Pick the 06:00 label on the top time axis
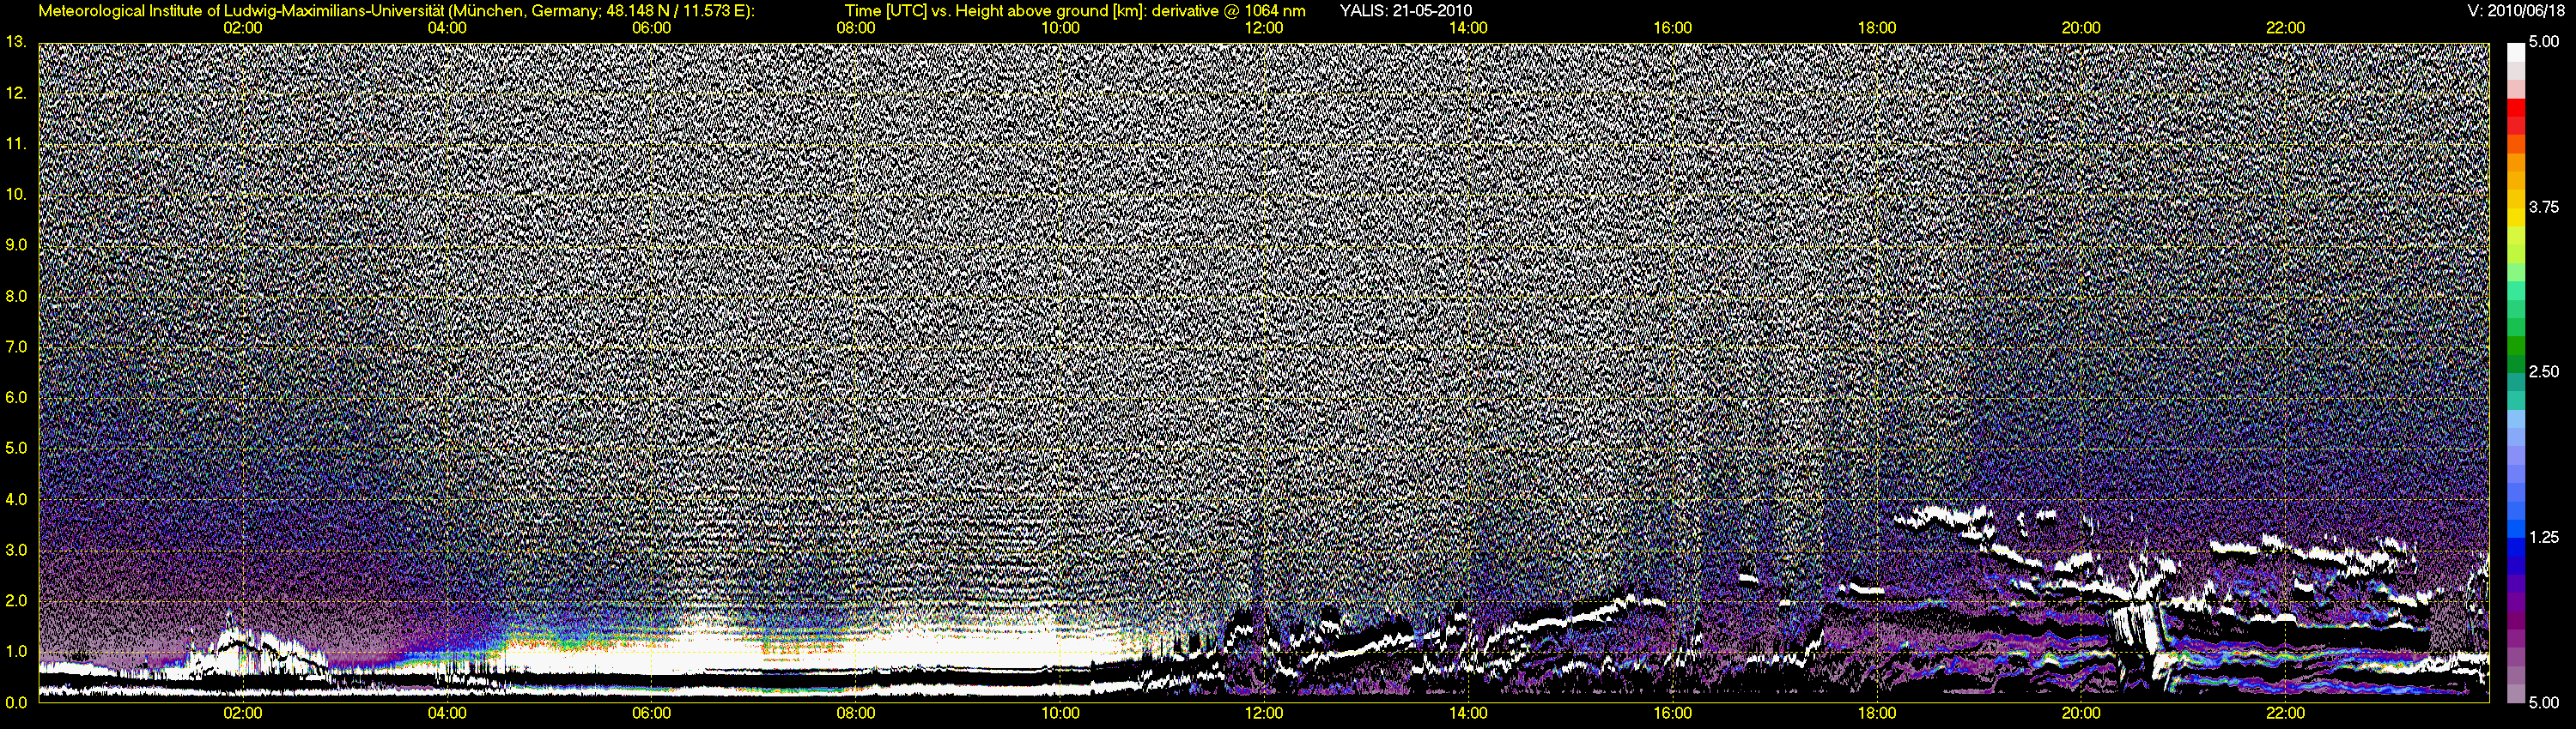The image size is (2576, 729). (651, 28)
